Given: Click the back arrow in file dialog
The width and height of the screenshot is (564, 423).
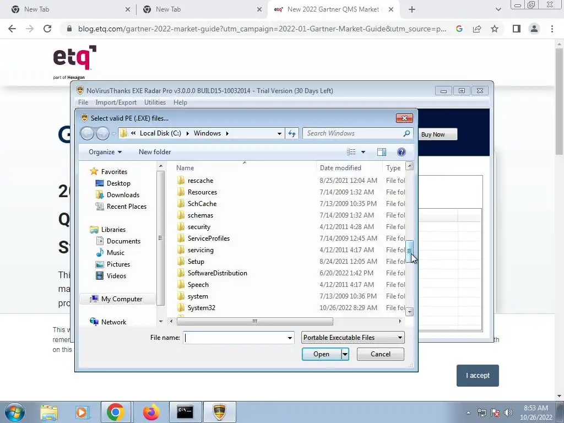Looking at the screenshot, I should [x=87, y=133].
